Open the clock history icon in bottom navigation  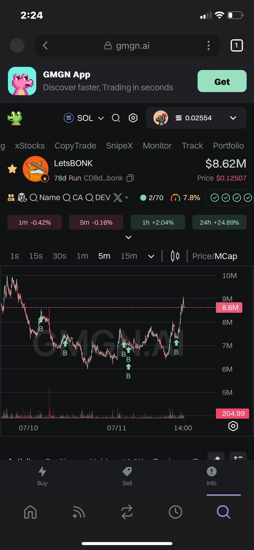(x=175, y=512)
